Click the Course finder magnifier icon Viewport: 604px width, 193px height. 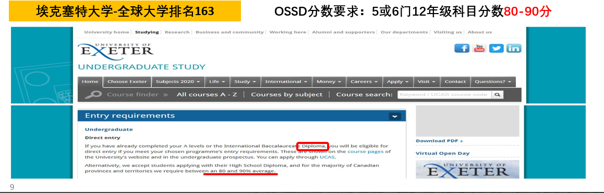93,94
